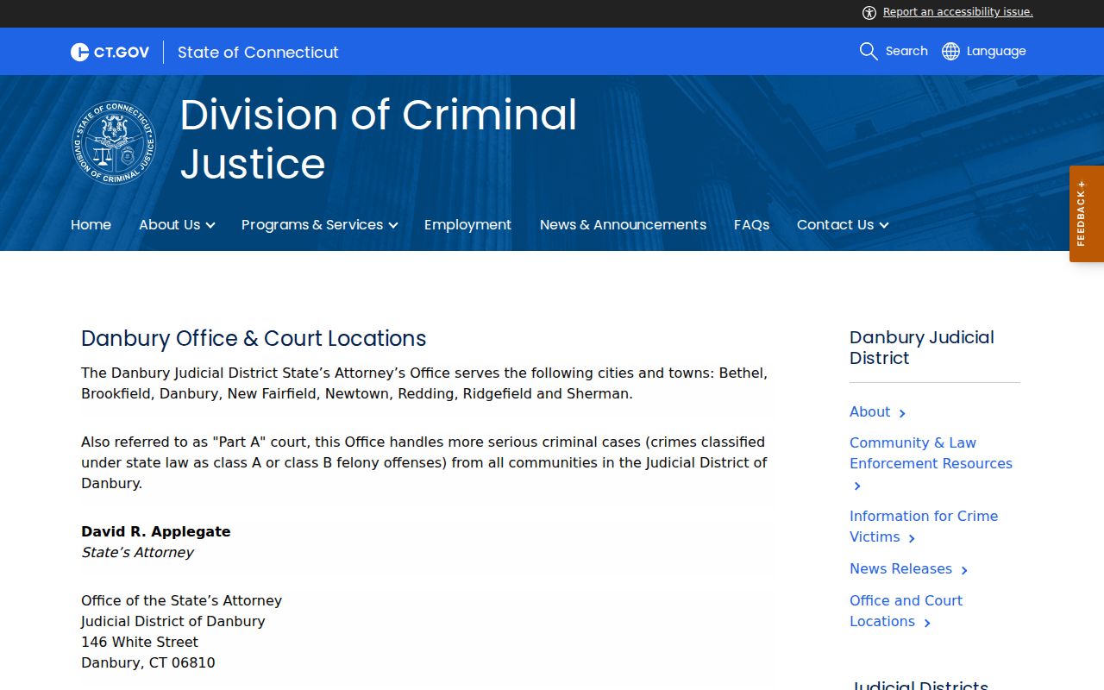This screenshot has width=1104, height=690.
Task: Click the Danbury, CT 06810 line
Action: click(x=148, y=662)
